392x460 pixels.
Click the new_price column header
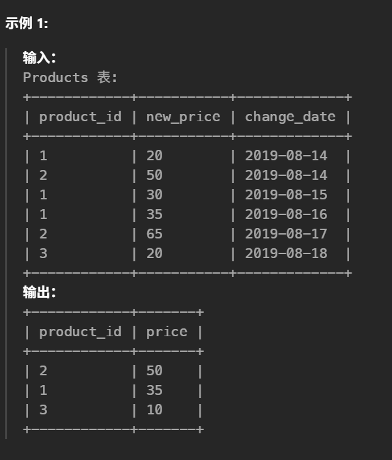pyautogui.click(x=183, y=117)
